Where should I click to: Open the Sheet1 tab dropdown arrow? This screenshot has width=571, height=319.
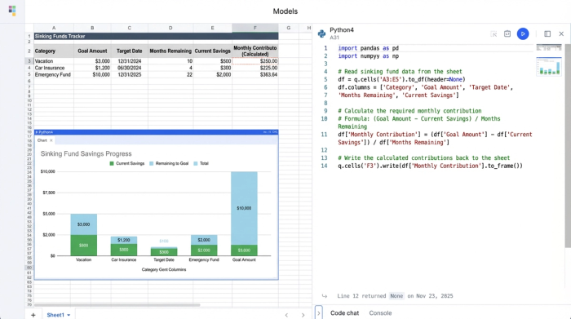(x=69, y=316)
